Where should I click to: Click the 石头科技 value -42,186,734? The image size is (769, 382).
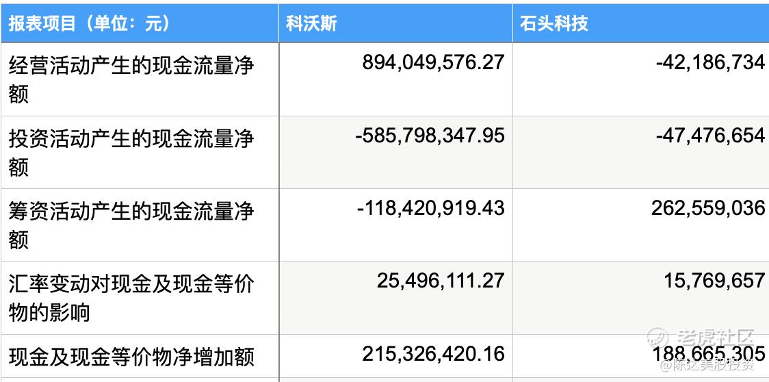710,62
